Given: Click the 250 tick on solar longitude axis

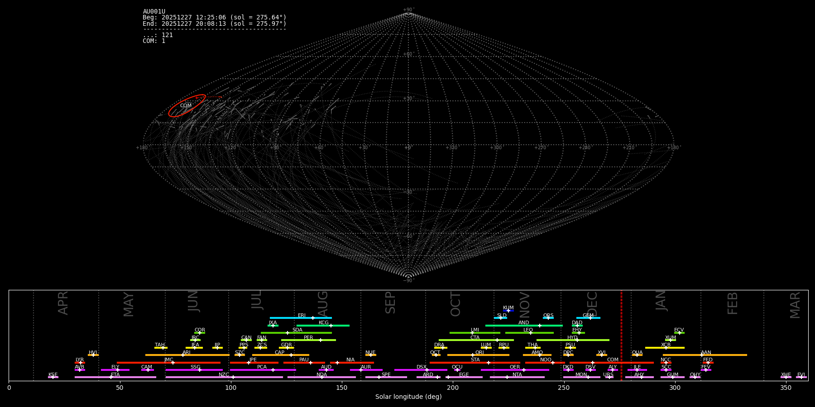Looking at the screenshot, I should 564,388.
